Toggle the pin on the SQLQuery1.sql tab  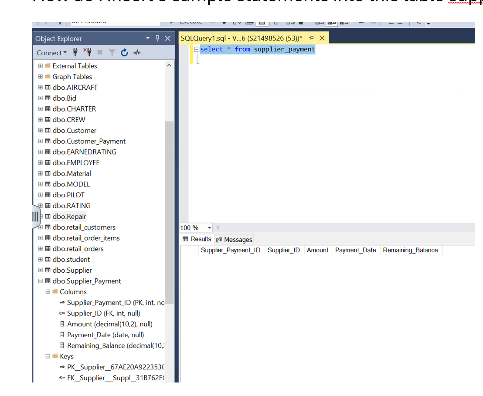[311, 38]
